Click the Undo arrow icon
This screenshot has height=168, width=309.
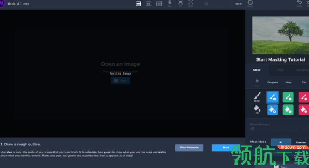pos(299,3)
